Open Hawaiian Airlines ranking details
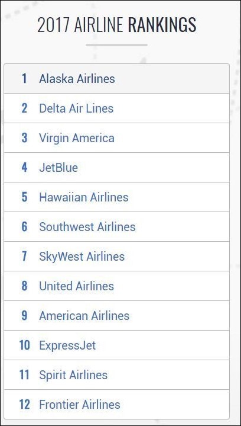Viewport: 241px width, 426px height. [x=84, y=197]
